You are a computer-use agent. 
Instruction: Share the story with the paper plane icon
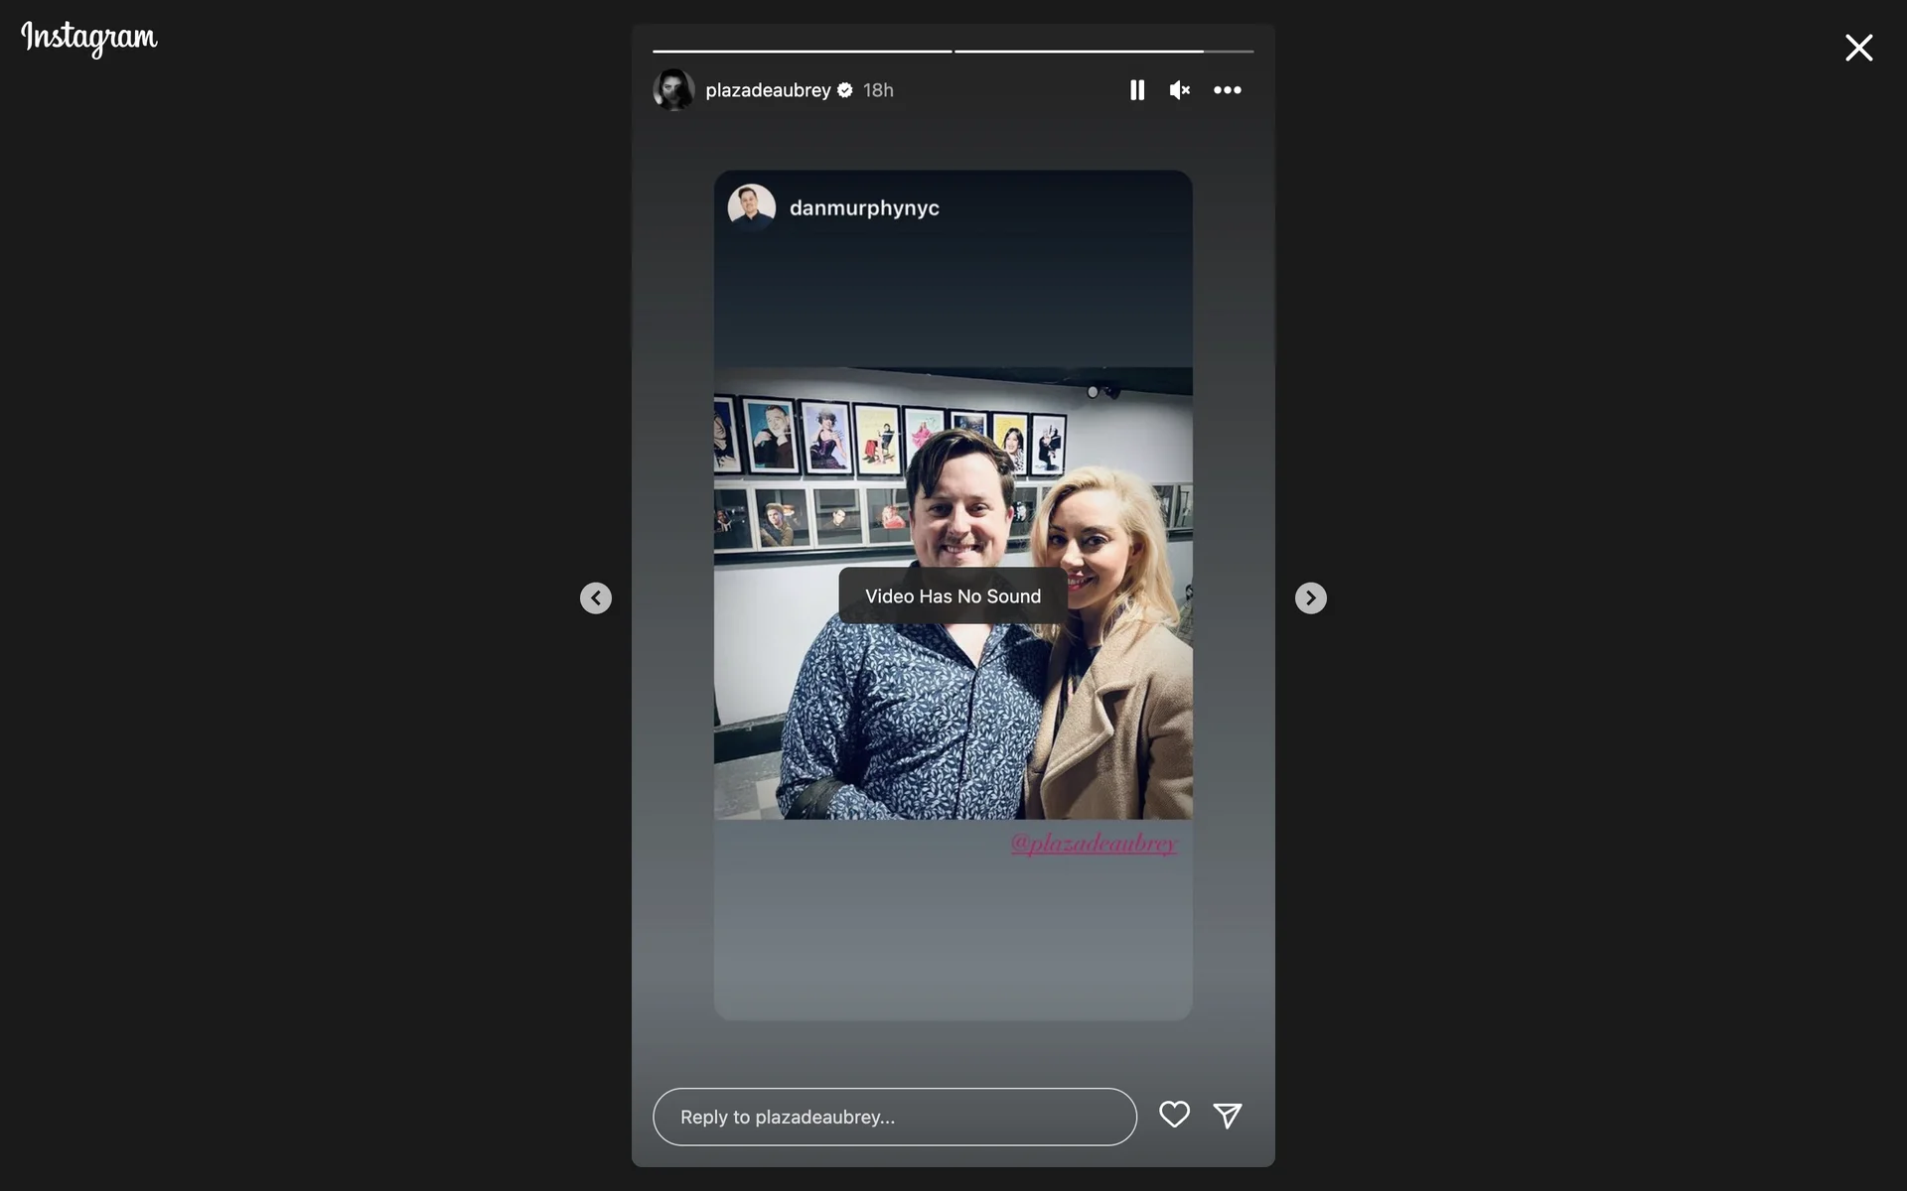1227,1116
